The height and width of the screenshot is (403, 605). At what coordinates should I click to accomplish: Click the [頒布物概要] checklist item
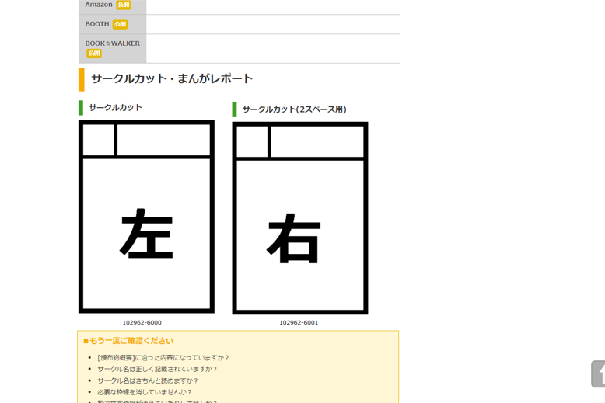point(163,358)
